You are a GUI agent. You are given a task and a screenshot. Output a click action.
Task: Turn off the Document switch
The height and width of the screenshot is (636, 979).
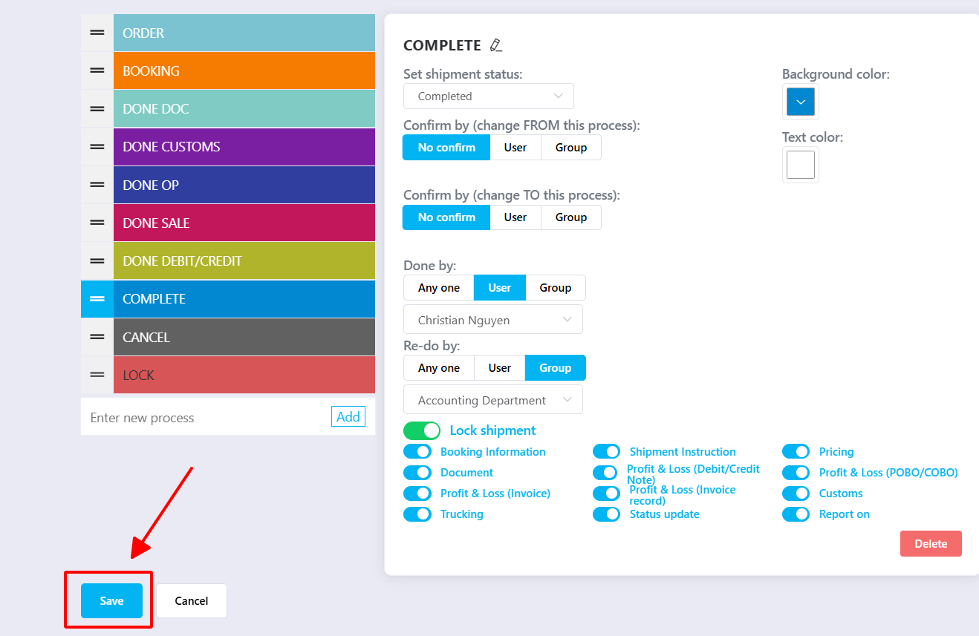click(x=417, y=472)
